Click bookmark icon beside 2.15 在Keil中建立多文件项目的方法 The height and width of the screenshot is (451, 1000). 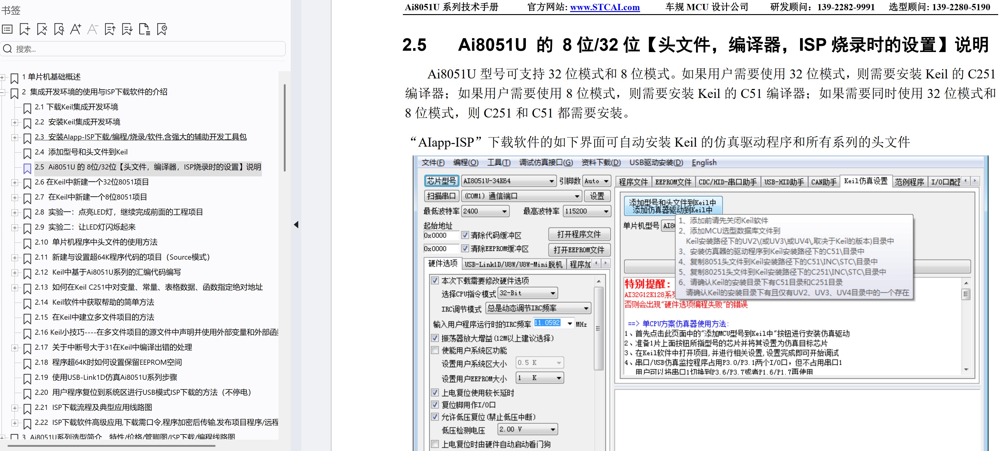pos(27,318)
